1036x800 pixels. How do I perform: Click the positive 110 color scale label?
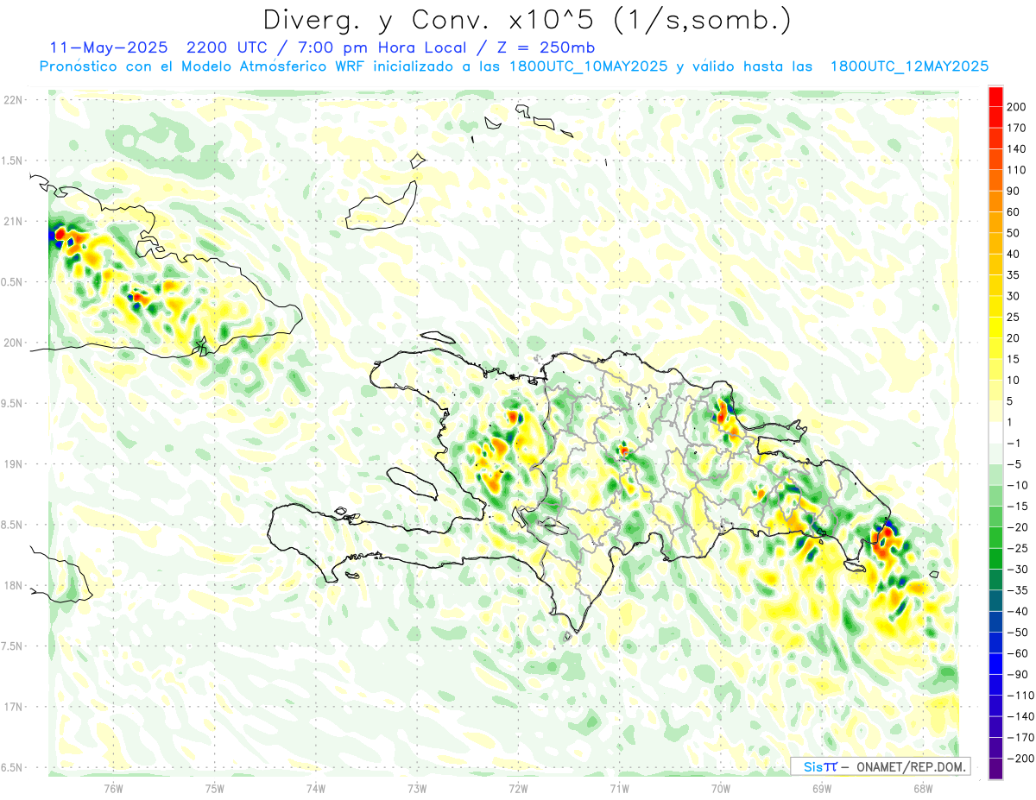click(1017, 170)
